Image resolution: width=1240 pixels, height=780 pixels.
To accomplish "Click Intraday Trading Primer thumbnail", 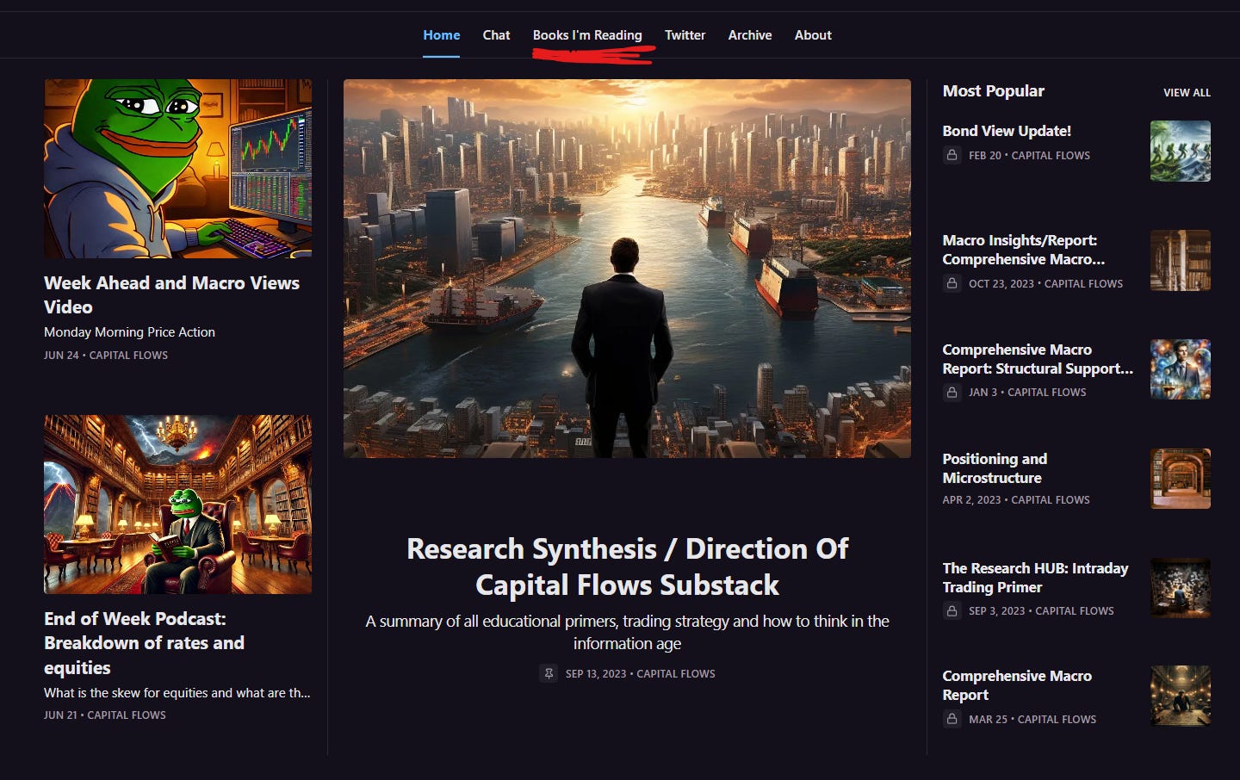I will click(x=1181, y=588).
